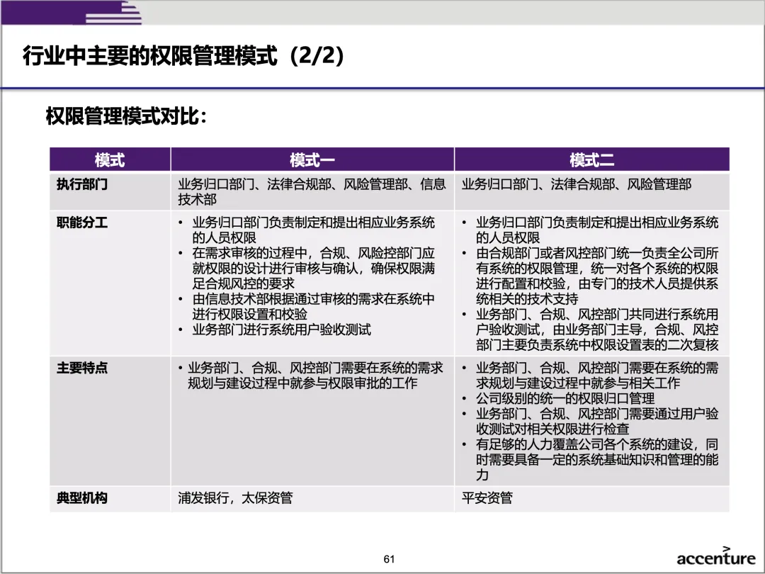Click the slide title 行业中主要的权限管理模式 (2/2)

click(183, 56)
